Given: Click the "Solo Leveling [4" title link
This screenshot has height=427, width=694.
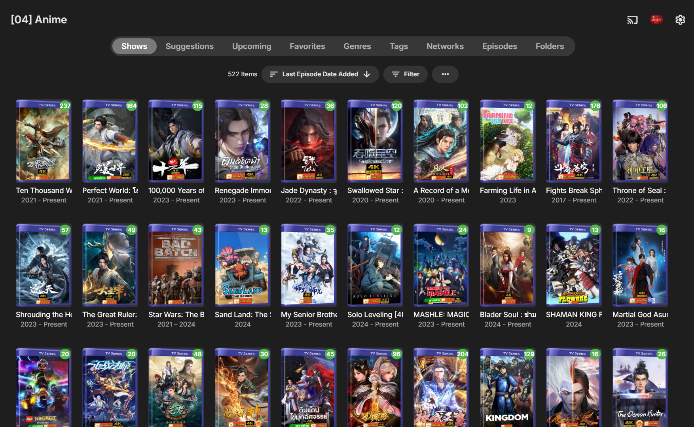Looking at the screenshot, I should pyautogui.click(x=375, y=315).
